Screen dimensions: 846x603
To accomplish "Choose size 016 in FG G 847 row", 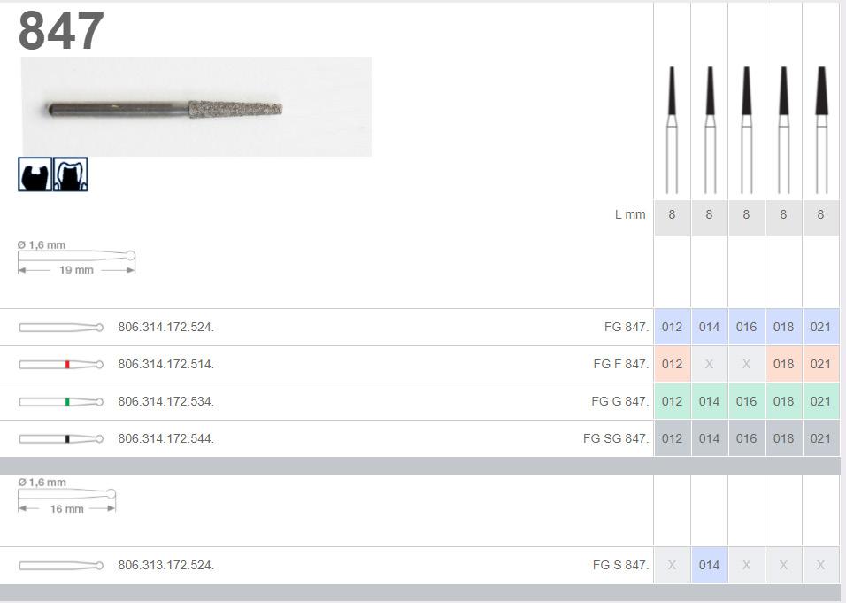I will 746,402.
